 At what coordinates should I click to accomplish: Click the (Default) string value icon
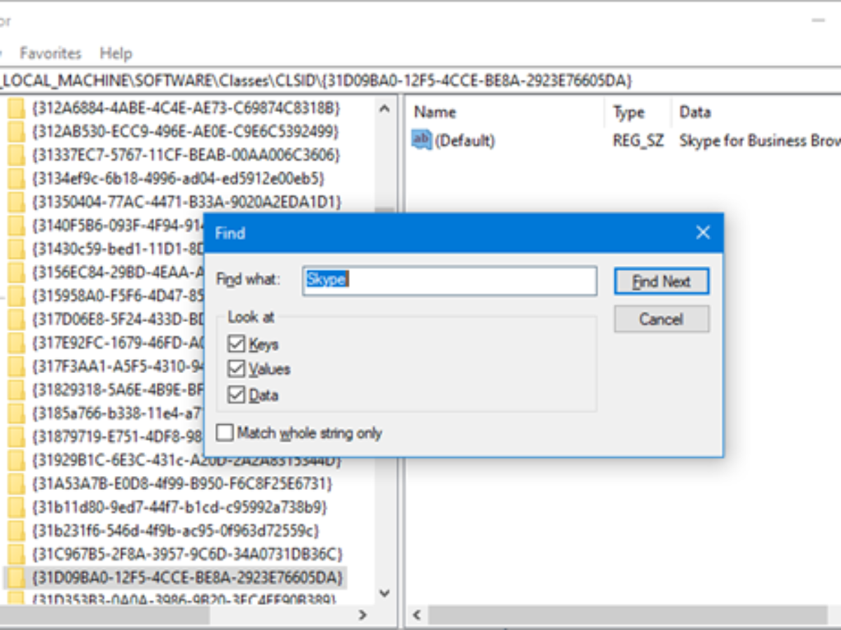[x=420, y=141]
